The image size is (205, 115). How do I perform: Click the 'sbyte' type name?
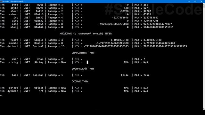click(14, 8)
